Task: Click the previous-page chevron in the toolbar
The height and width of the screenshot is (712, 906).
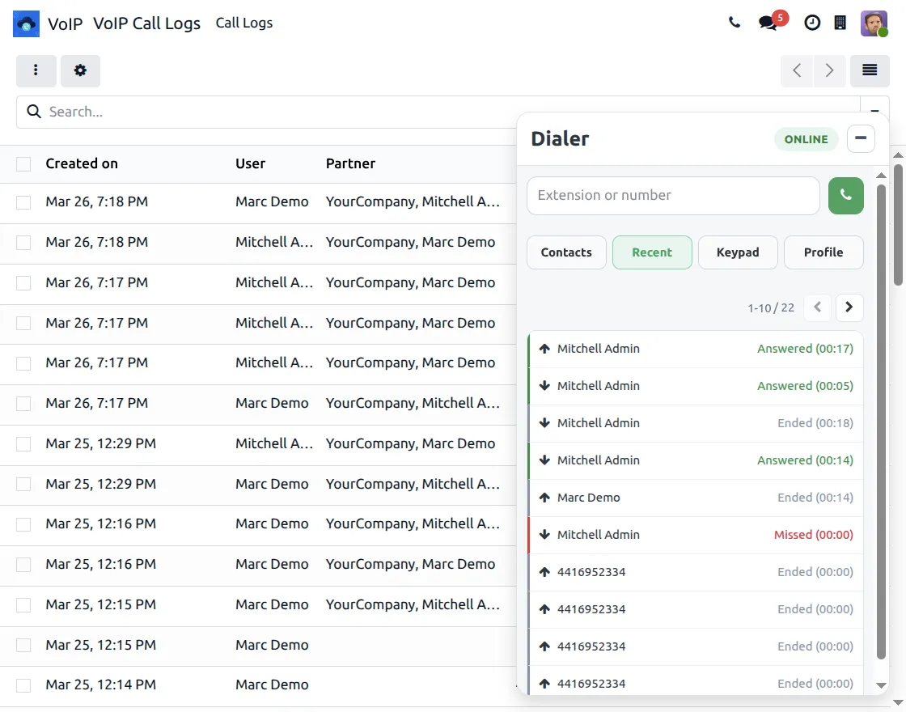Action: tap(796, 70)
